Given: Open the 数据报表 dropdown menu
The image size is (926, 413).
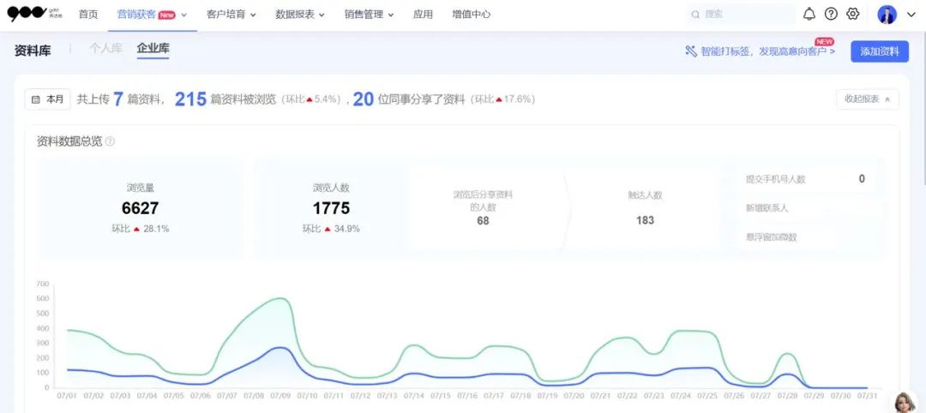Looking at the screenshot, I should (x=300, y=15).
